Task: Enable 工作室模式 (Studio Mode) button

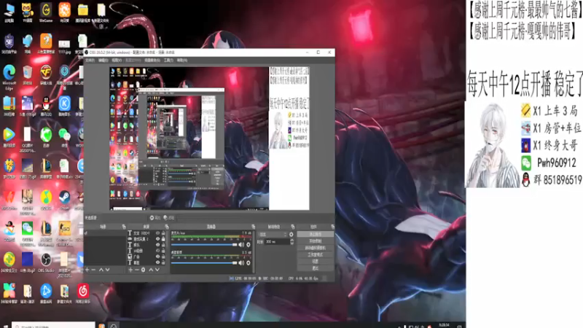Action: (x=315, y=254)
